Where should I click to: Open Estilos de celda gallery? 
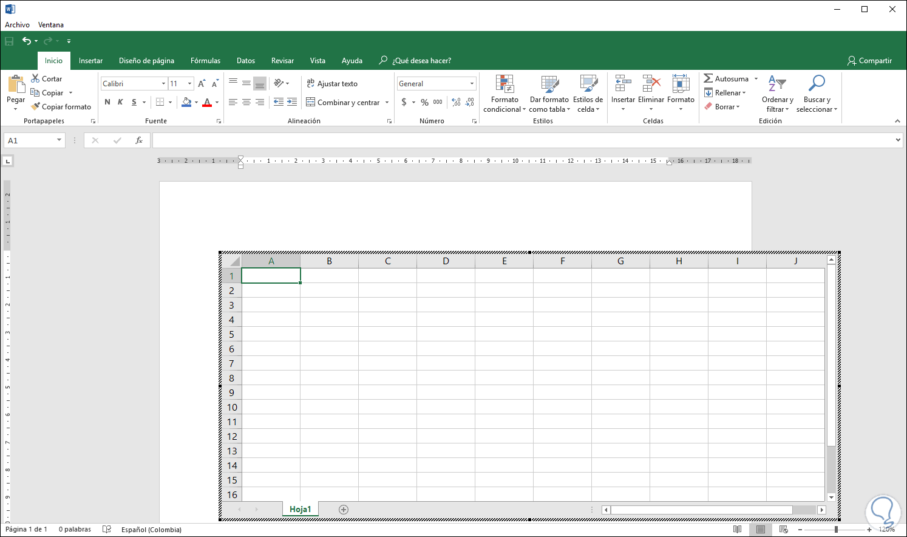tap(588, 94)
